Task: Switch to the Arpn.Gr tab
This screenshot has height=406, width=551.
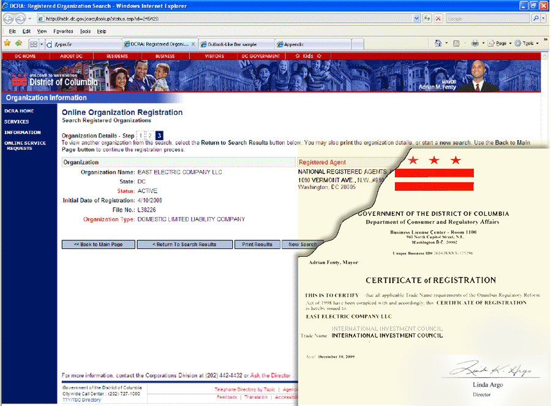Action: (83, 44)
